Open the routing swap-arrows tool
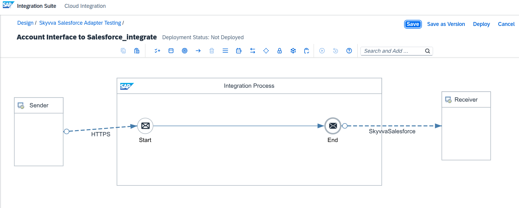 tap(253, 51)
